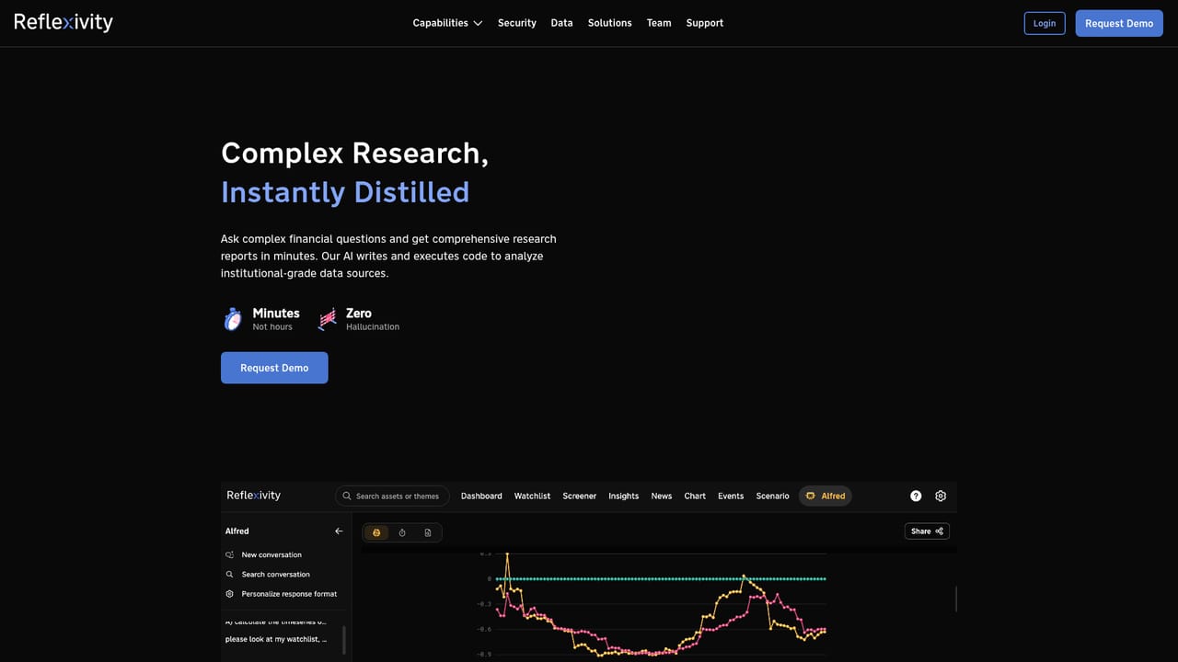1178x662 pixels.
Task: Click the Request Demo button below the Minutes stat
Action: pyautogui.click(x=274, y=368)
